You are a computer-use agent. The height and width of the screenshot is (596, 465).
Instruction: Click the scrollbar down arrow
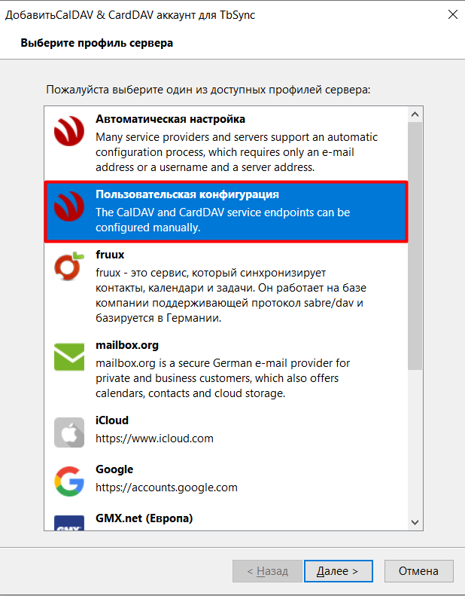(415, 523)
